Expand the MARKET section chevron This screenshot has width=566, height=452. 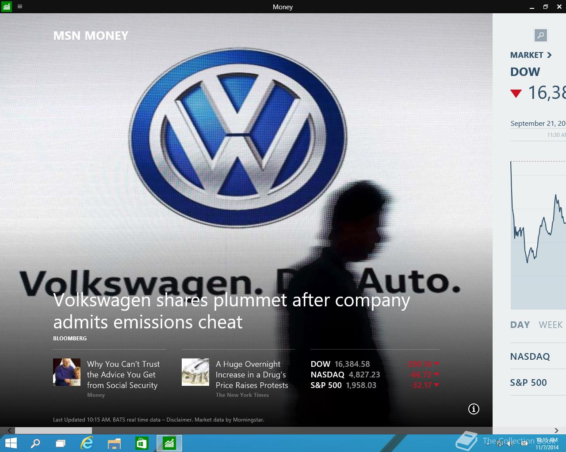[x=549, y=55]
